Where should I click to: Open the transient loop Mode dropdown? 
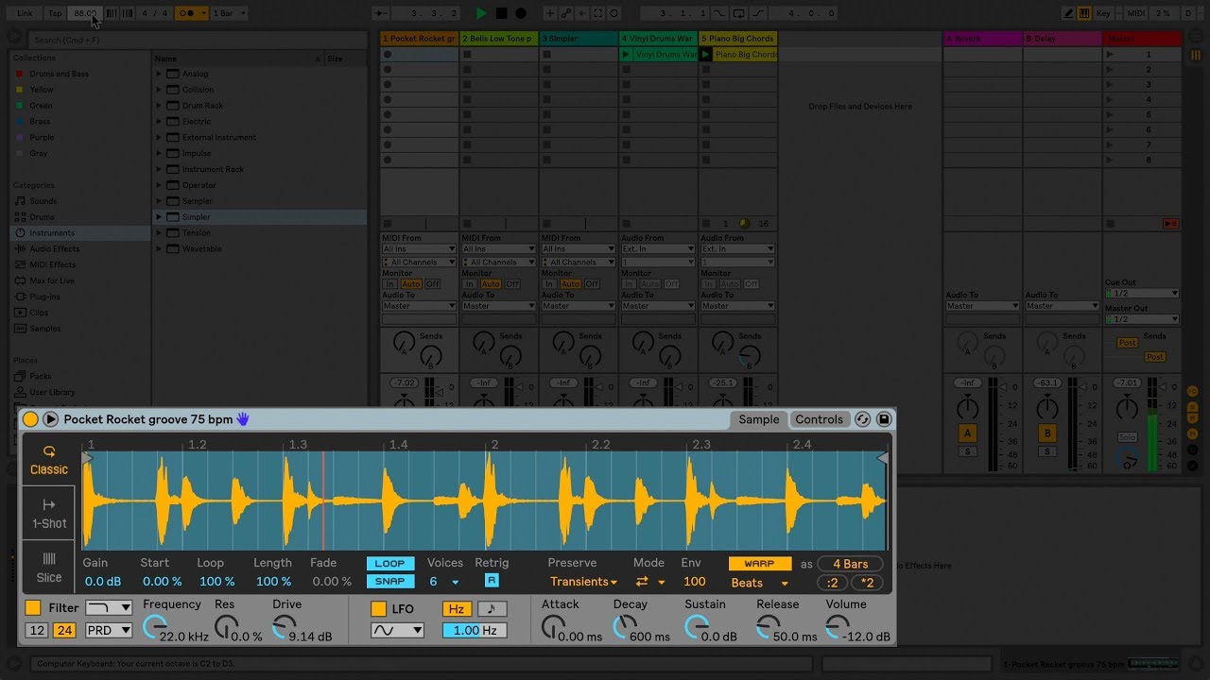pos(649,582)
